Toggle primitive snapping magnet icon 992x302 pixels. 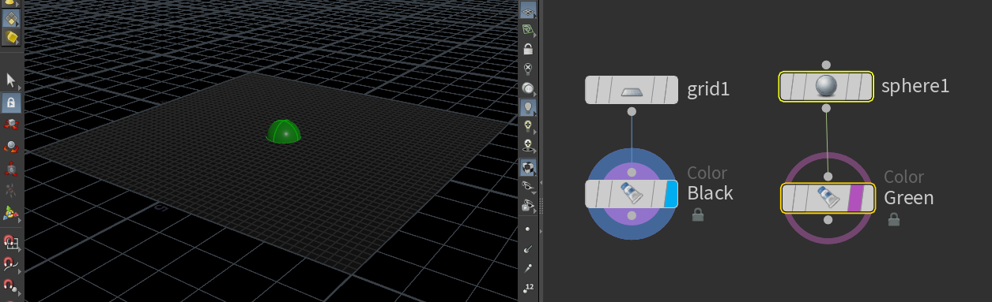[x=11, y=264]
